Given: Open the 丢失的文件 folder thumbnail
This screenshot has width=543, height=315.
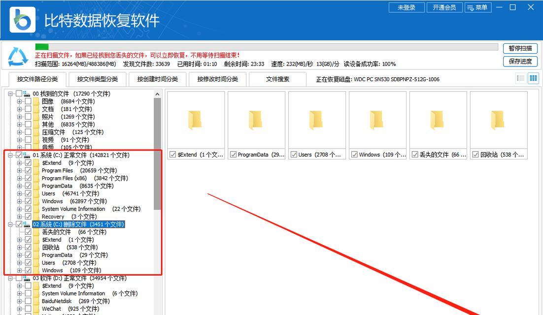Looking at the screenshot, I should (438, 120).
